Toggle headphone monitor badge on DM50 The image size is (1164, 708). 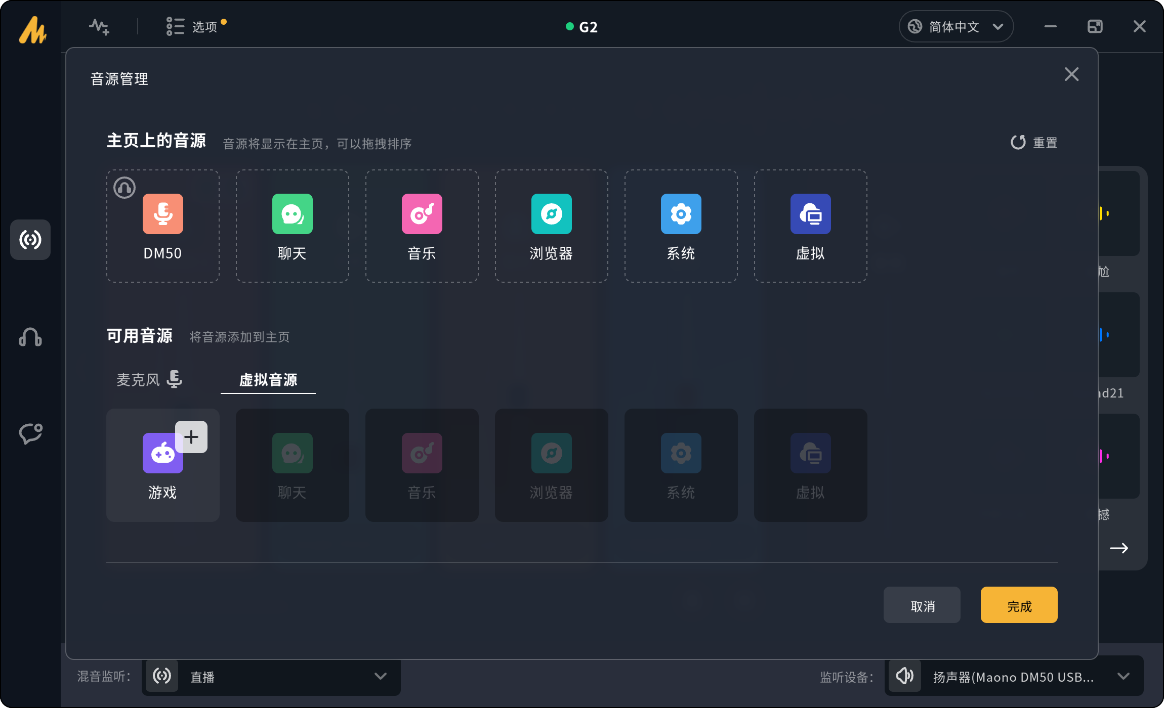(x=124, y=188)
